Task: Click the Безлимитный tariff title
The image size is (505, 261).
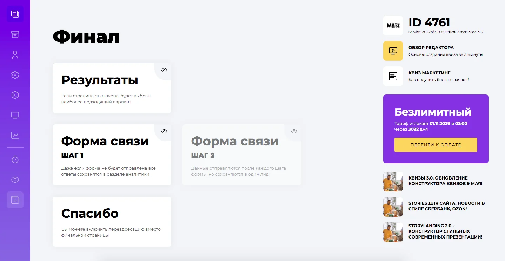Action: (433, 112)
